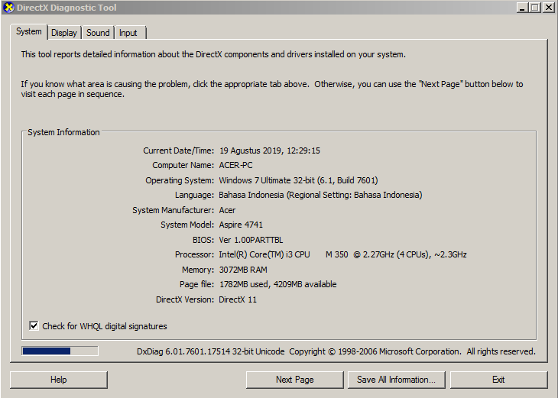
Task: Click Save All Information button
Action: coord(396,380)
